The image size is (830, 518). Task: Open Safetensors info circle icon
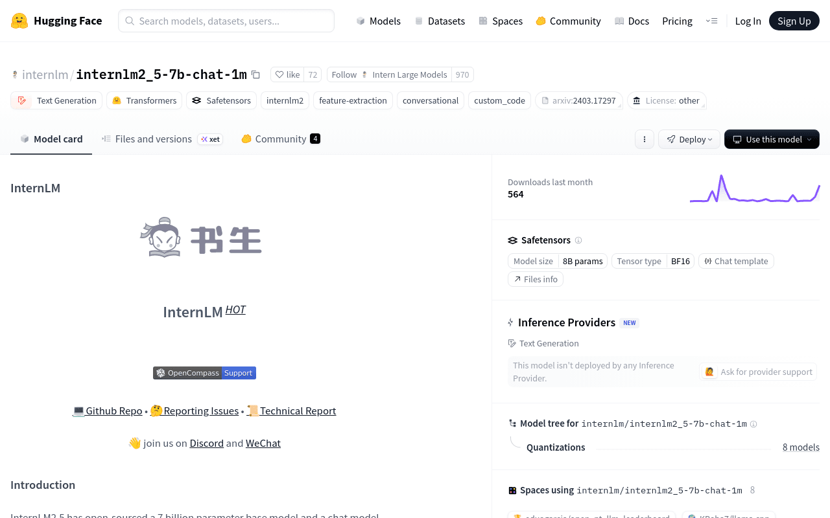(x=578, y=240)
